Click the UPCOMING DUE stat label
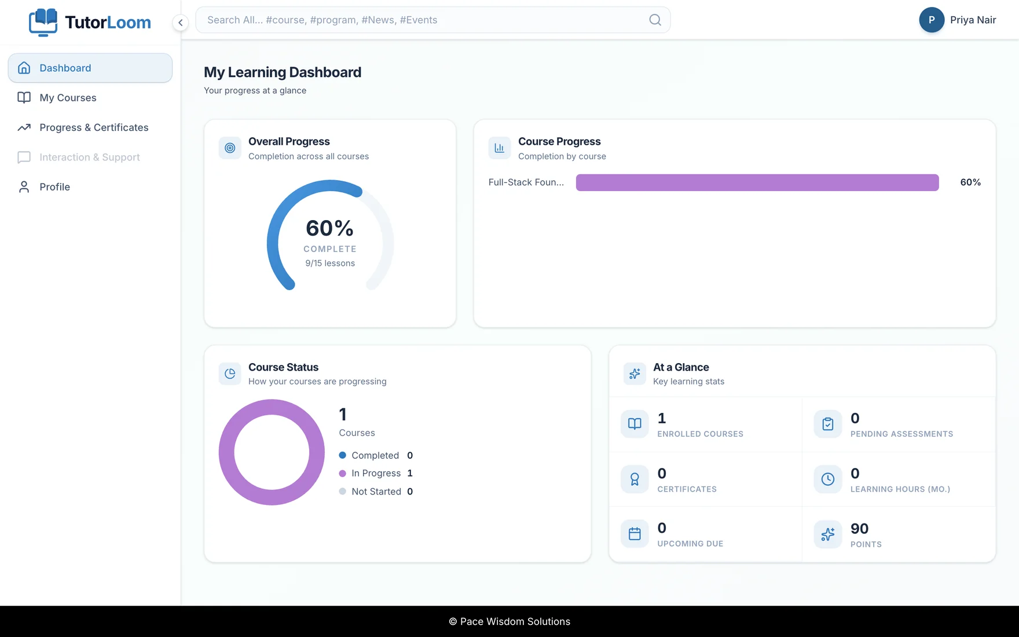The width and height of the screenshot is (1019, 637). [x=690, y=544]
